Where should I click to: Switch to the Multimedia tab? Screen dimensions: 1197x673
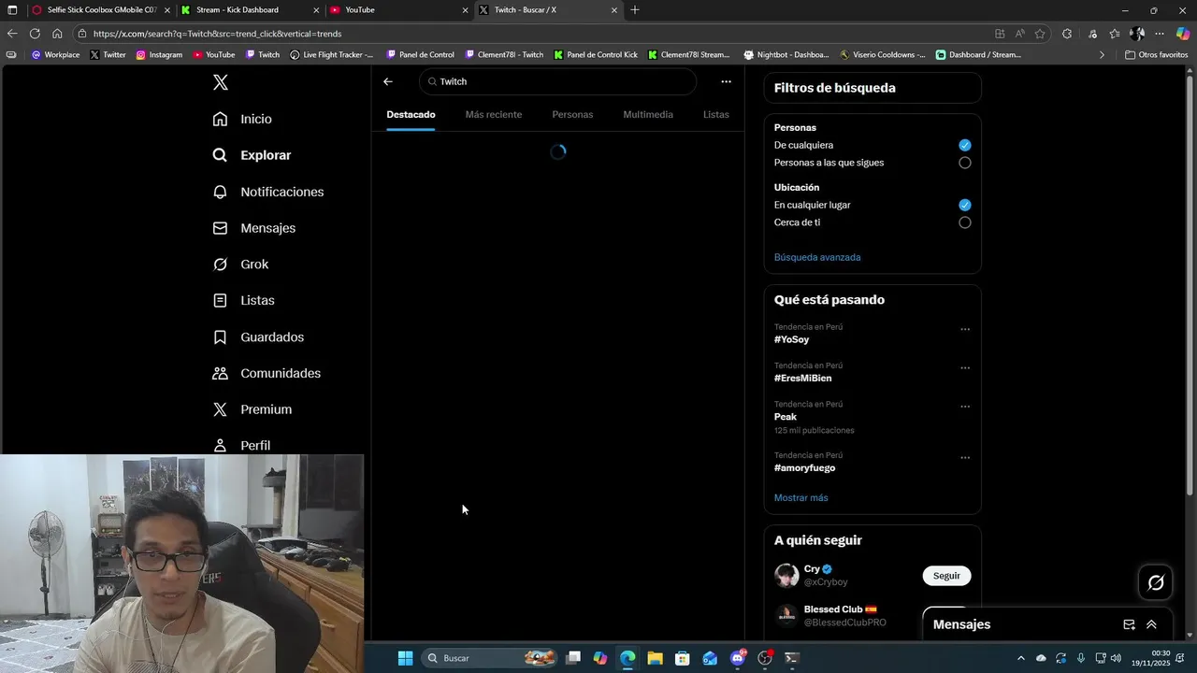(x=648, y=114)
